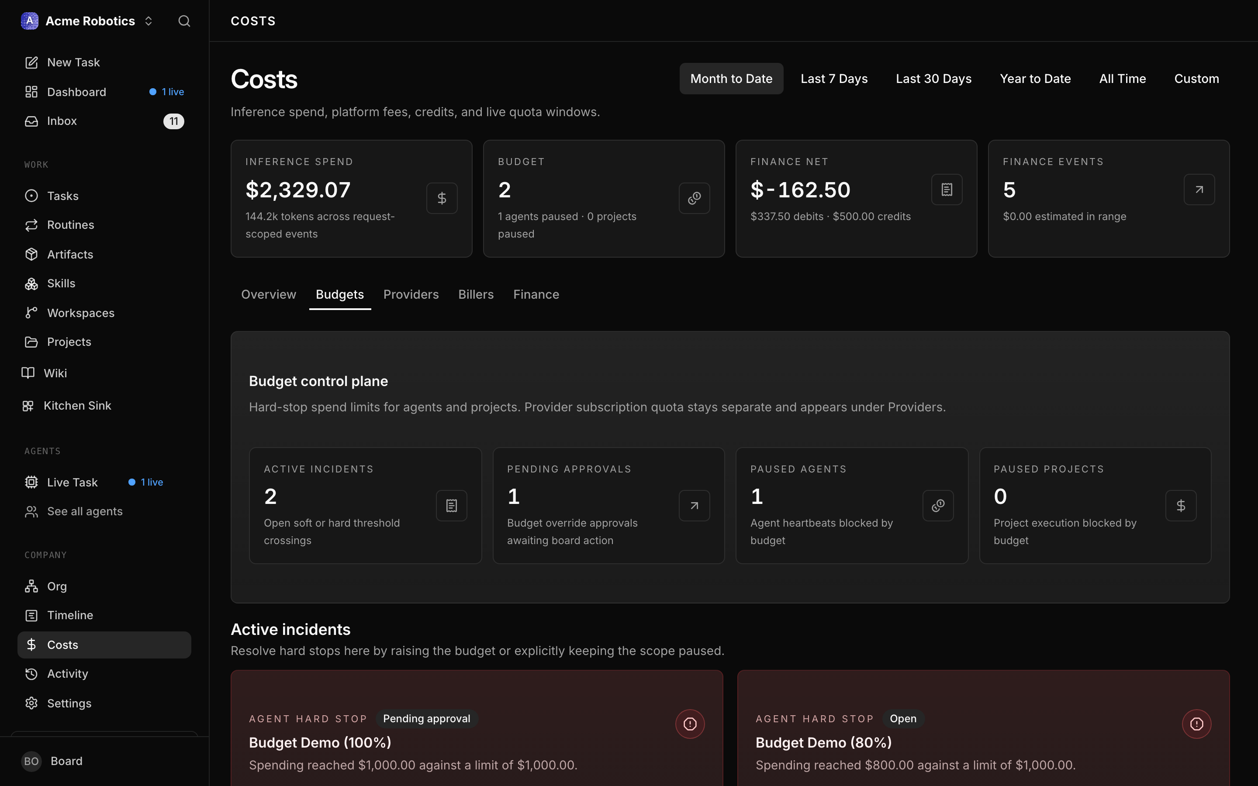Viewport: 1258px width, 786px height.
Task: Click the Skills sidebar icon
Action: [31, 283]
